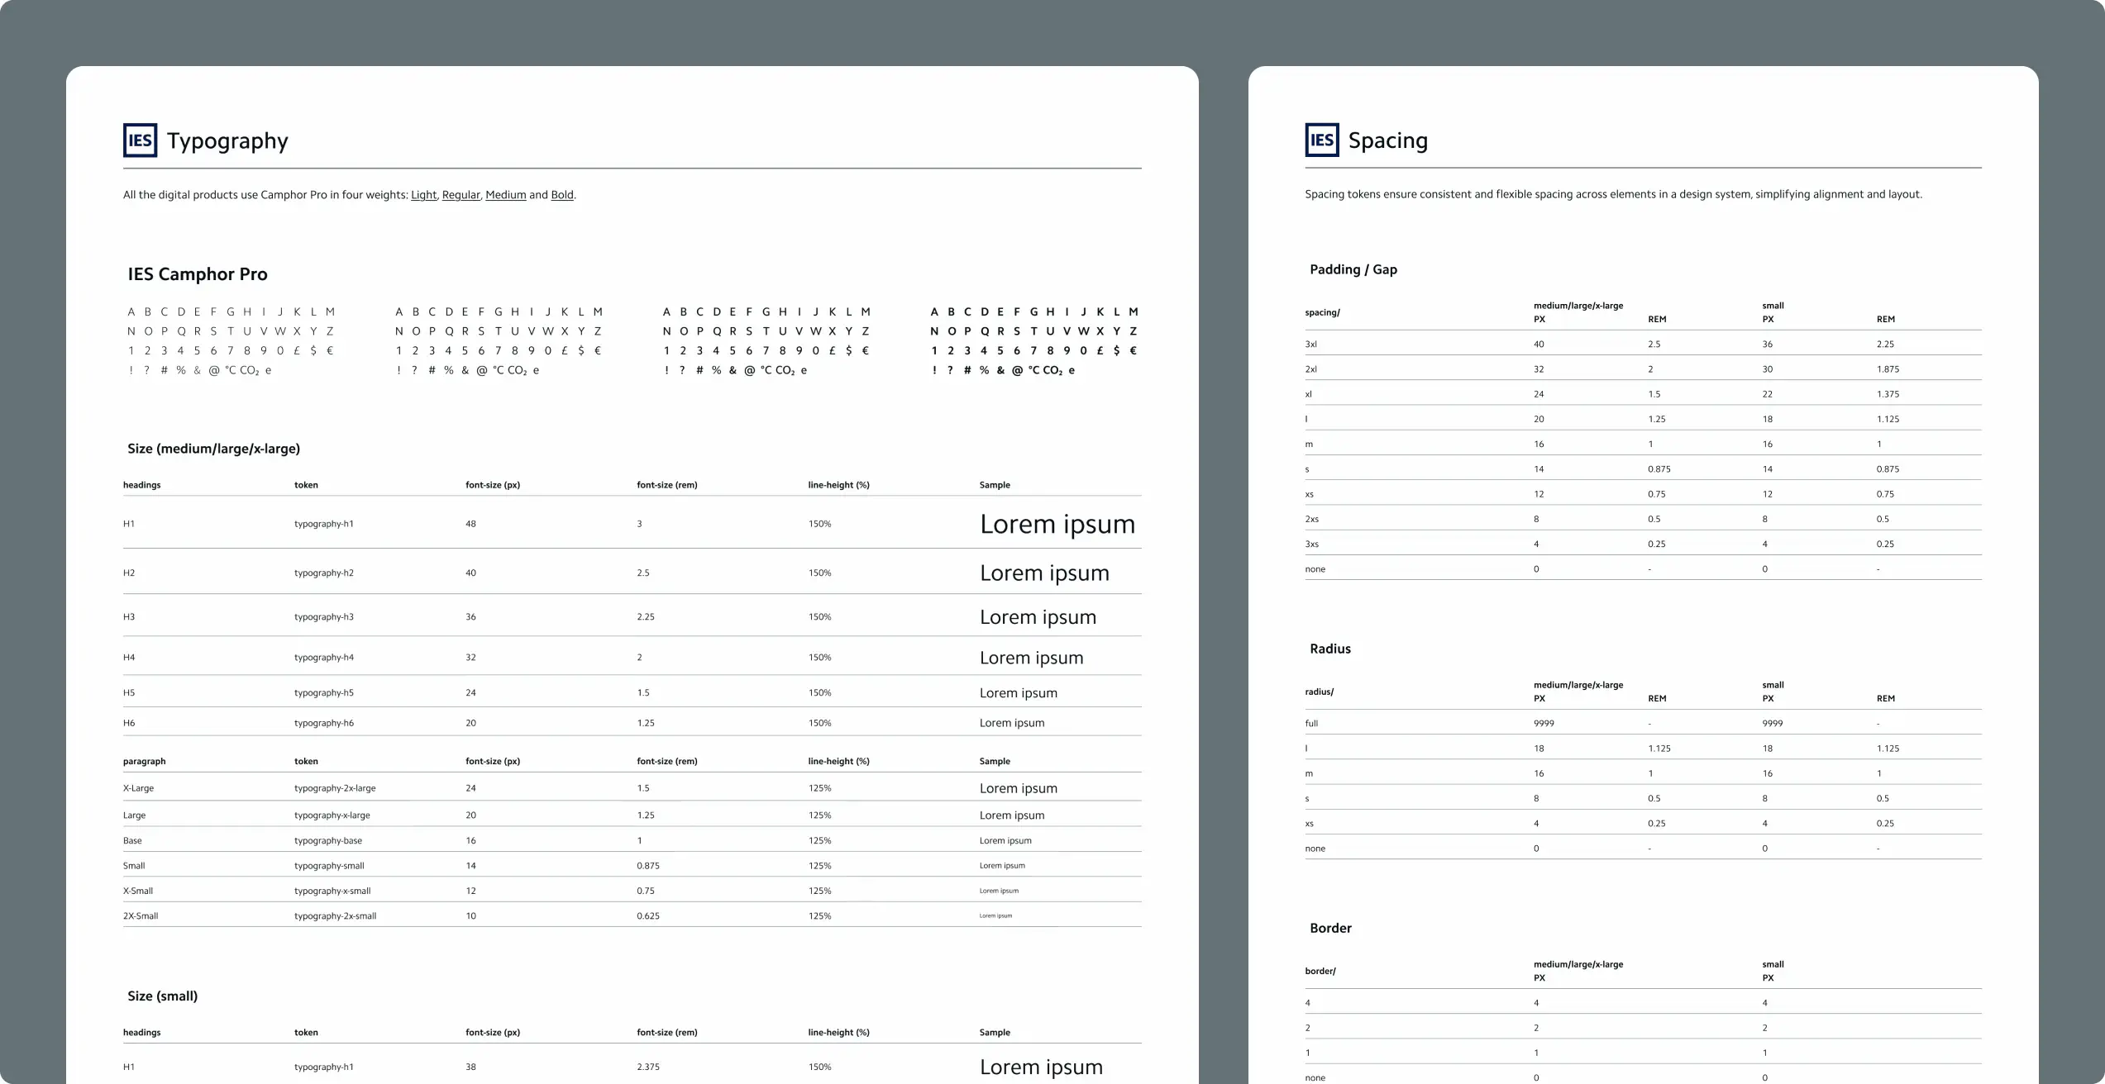Click the IES logo beside Typography
2105x1084 pixels.
140,140
